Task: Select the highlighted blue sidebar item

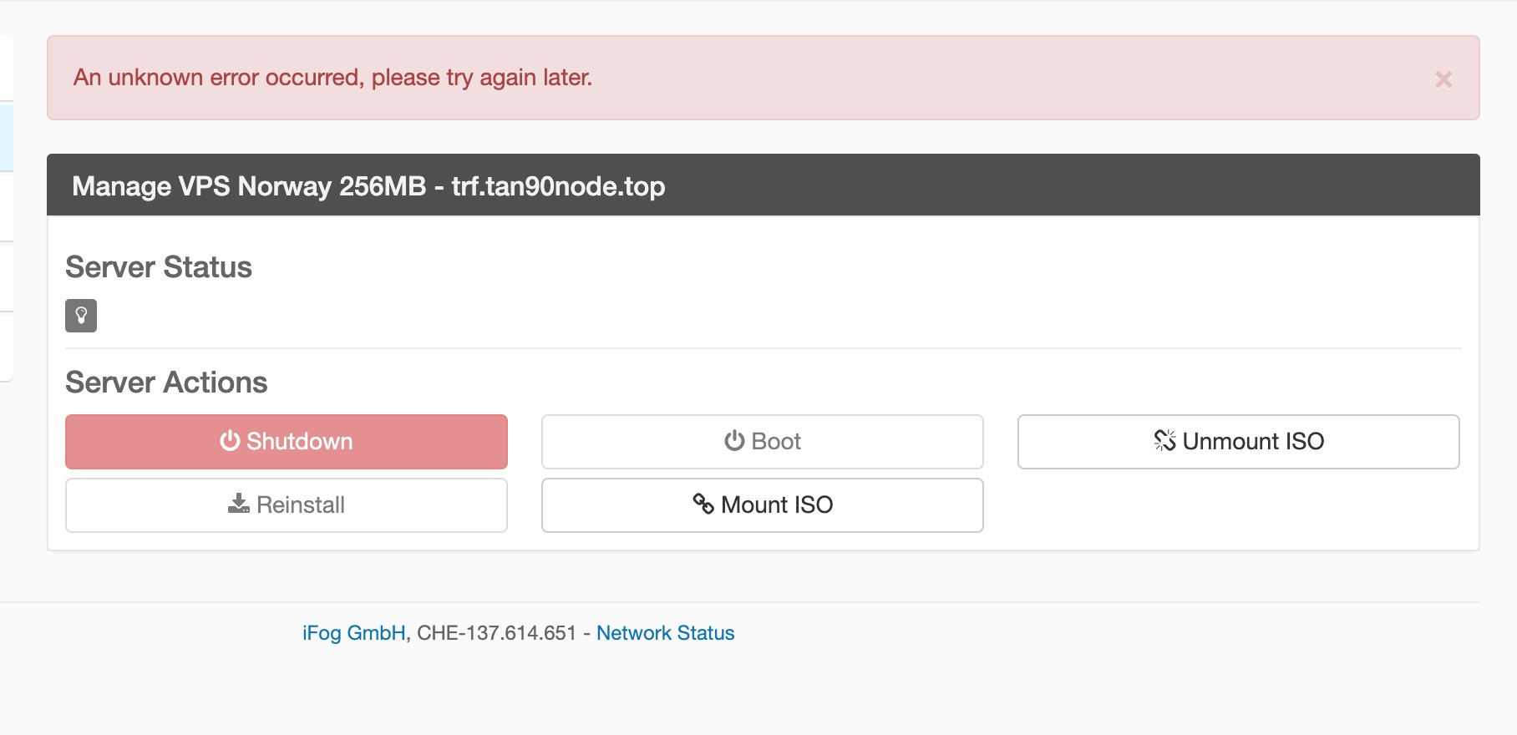Action: [6, 137]
